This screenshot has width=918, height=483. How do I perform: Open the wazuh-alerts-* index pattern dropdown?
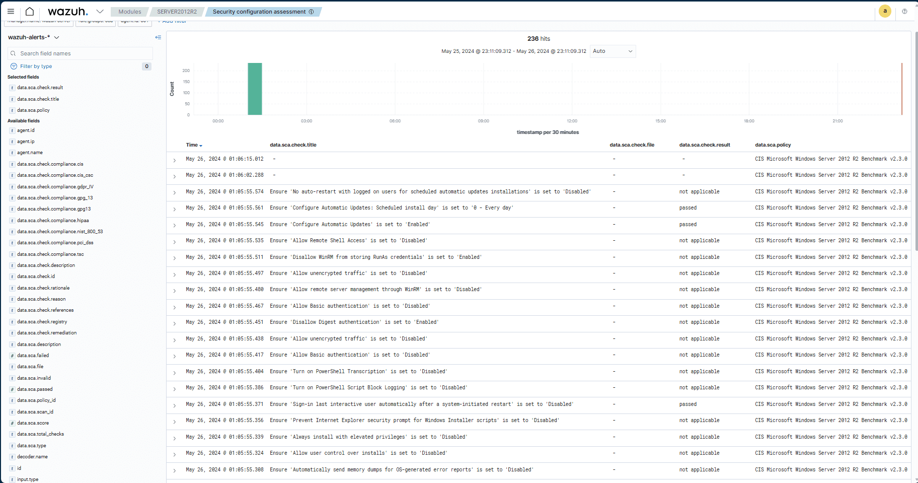56,37
